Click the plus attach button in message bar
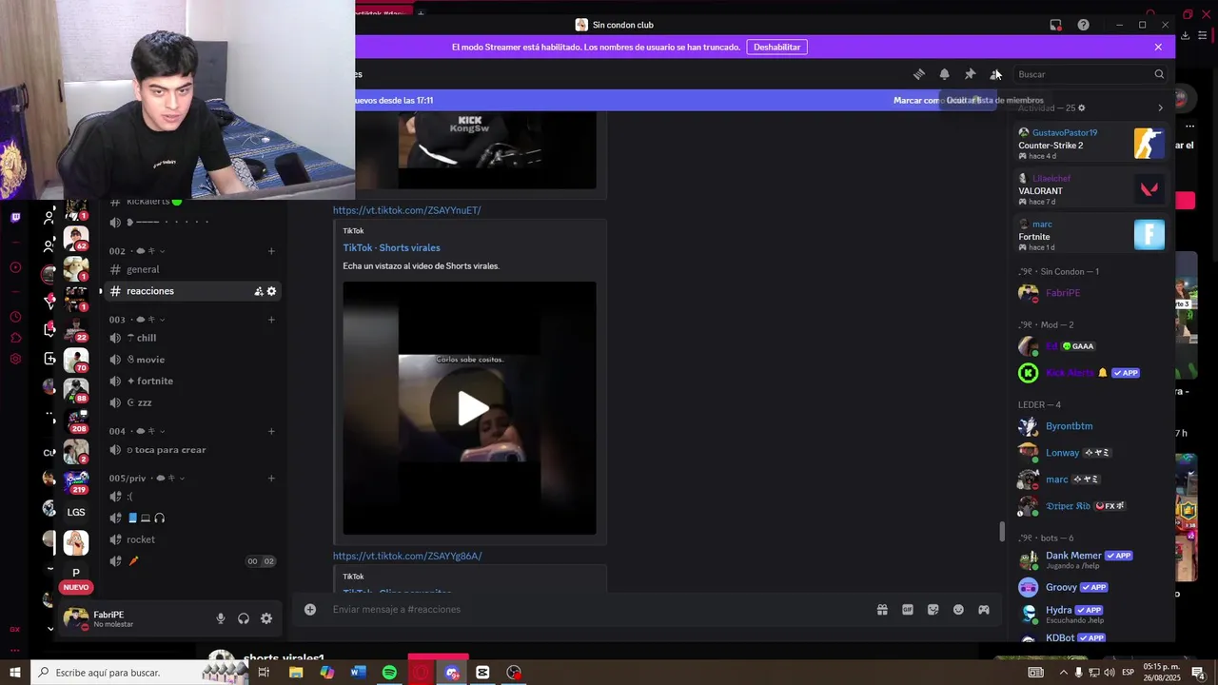Viewport: 1218px width, 685px height. [310, 609]
